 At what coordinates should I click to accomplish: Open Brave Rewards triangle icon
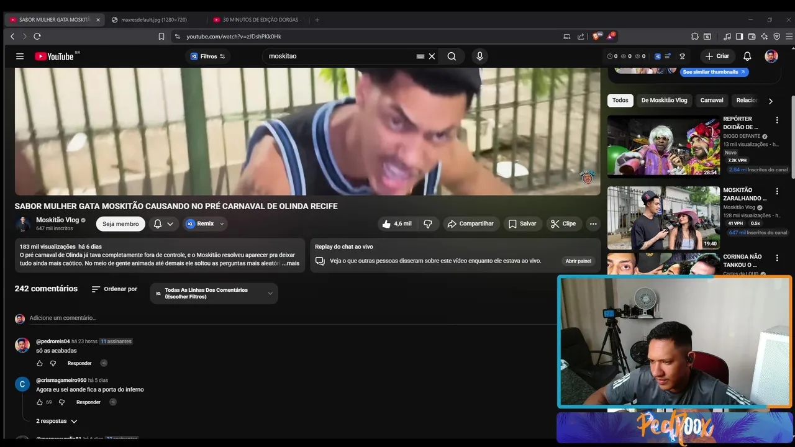click(612, 36)
